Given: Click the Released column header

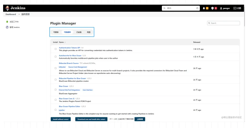Looking at the screenshot, I should point(196,42).
